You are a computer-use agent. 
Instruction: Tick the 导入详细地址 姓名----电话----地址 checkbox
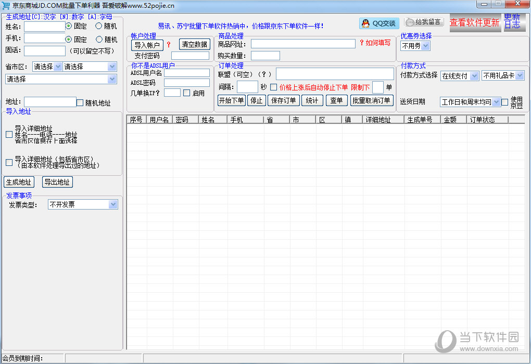[9, 134]
